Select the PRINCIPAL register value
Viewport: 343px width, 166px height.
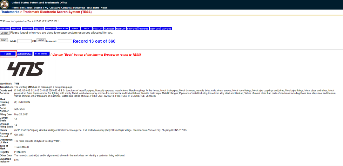pyautogui.click(x=20, y=152)
